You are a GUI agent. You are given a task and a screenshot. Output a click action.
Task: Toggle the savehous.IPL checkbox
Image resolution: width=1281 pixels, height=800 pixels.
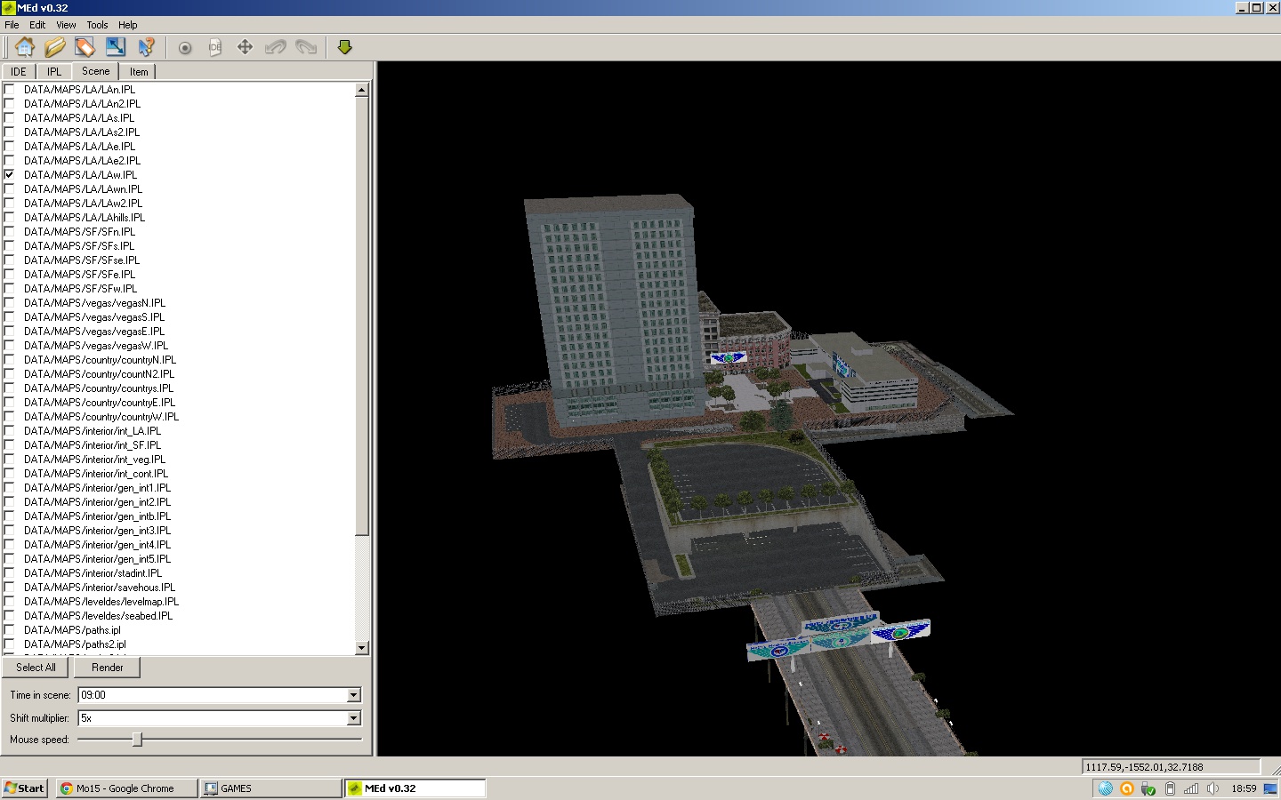tap(10, 588)
